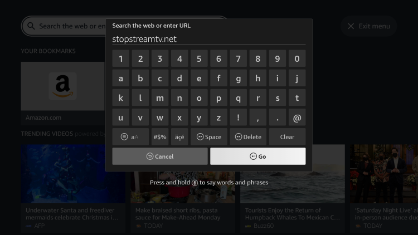Cancel the URL entry dialog
The width and height of the screenshot is (418, 235).
pyautogui.click(x=160, y=156)
